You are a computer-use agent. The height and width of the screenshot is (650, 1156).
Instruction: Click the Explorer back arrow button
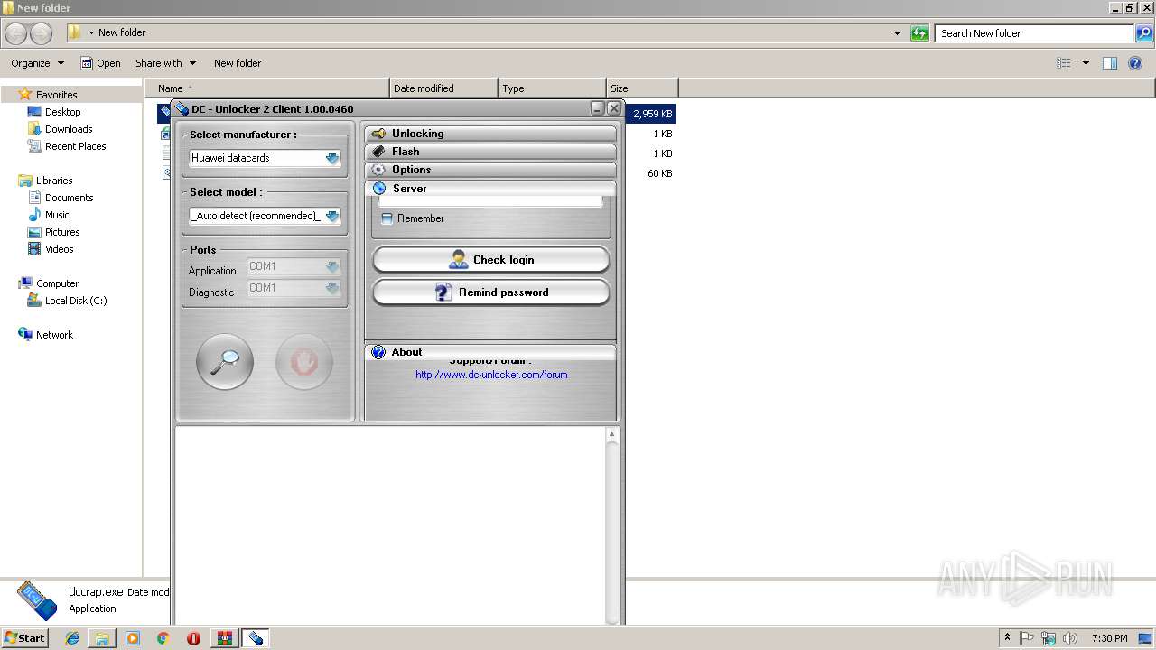coord(16,33)
